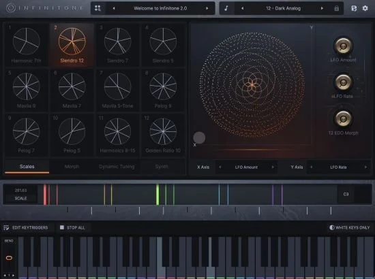Open the preset browser grid icon

[x=97, y=8]
